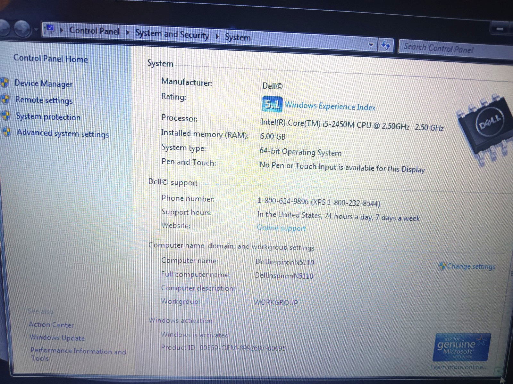Click the genuine Microsoft software badge
This screenshot has width=513, height=384.
pyautogui.click(x=462, y=347)
